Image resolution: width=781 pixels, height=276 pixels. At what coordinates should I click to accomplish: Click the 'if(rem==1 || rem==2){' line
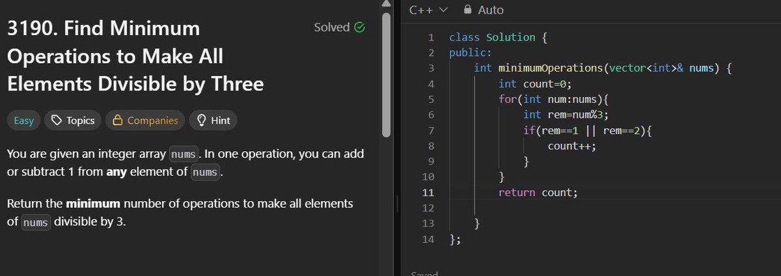coord(587,131)
